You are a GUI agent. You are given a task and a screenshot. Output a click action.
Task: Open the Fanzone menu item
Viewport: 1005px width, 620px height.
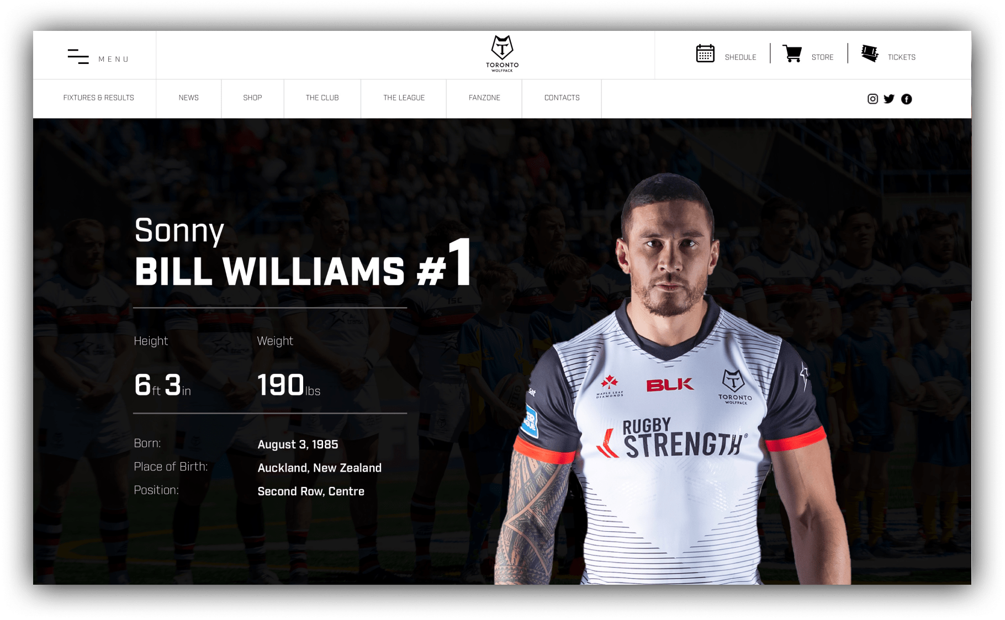pos(484,98)
